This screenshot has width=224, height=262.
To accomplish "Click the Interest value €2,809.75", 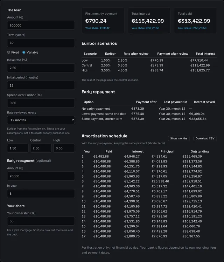I will coord(132,236).
